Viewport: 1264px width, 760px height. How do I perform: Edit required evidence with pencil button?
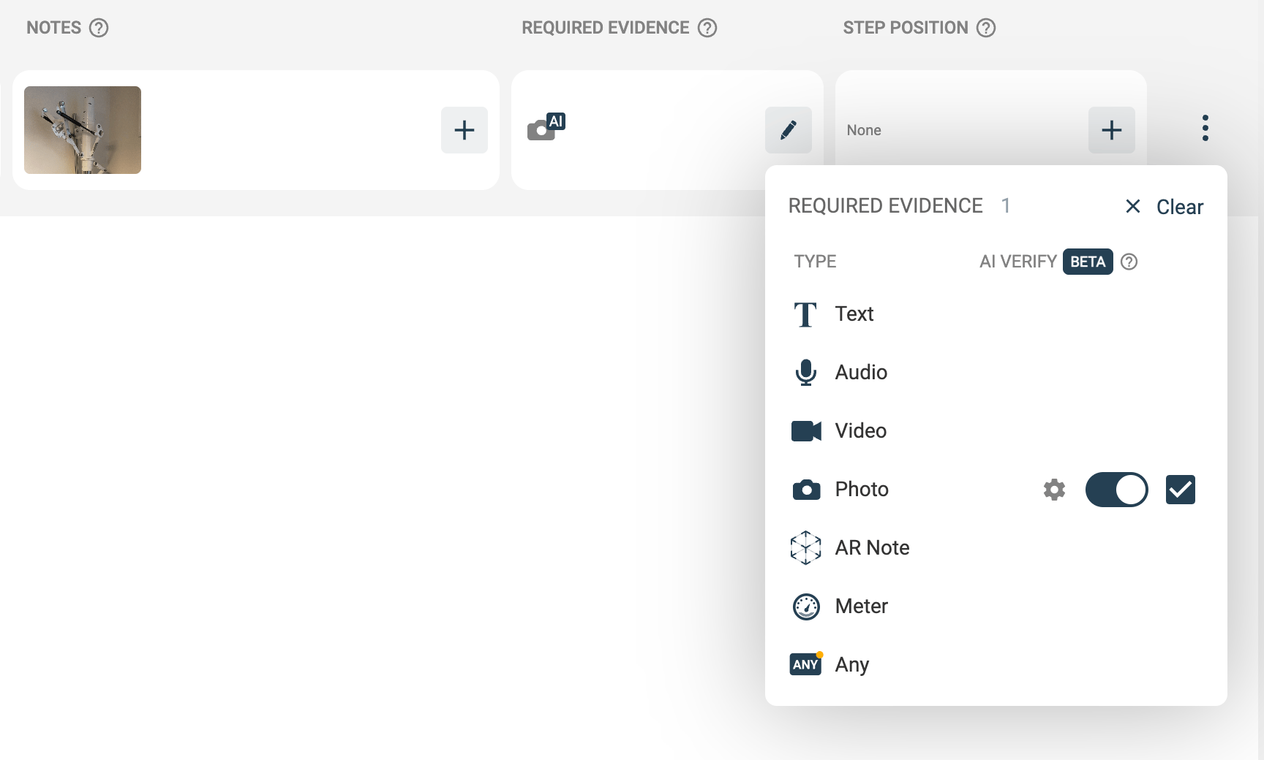coord(789,130)
